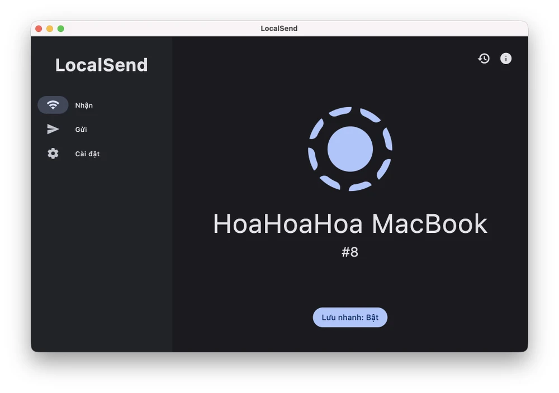559x393 pixels.
Task: Click the paper plane send icon
Action: 53,130
